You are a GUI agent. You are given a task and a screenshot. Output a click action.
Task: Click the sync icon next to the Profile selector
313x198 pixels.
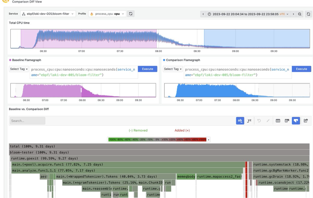pos(131,13)
